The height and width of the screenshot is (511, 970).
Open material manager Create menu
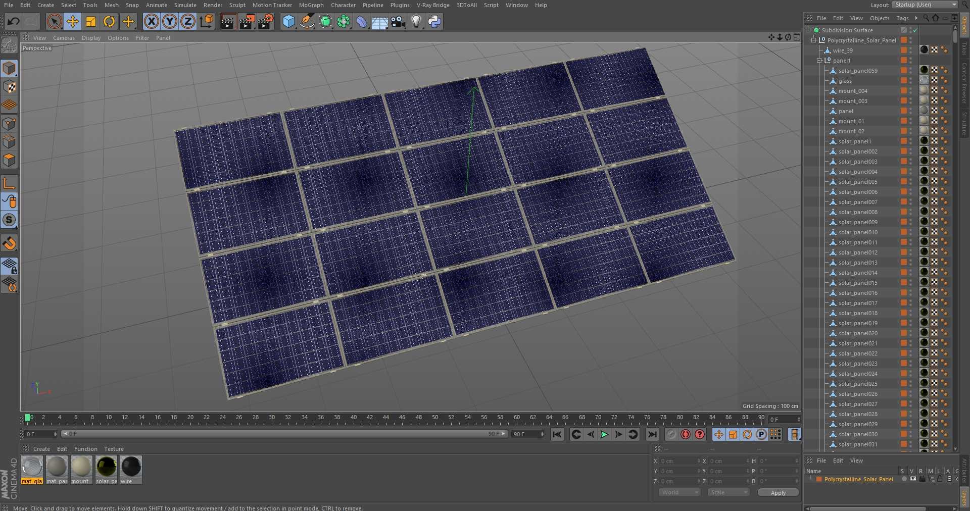[x=41, y=449]
